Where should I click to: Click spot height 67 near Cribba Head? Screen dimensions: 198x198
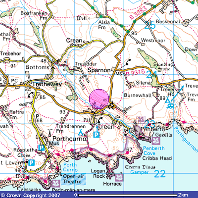click(129, 149)
